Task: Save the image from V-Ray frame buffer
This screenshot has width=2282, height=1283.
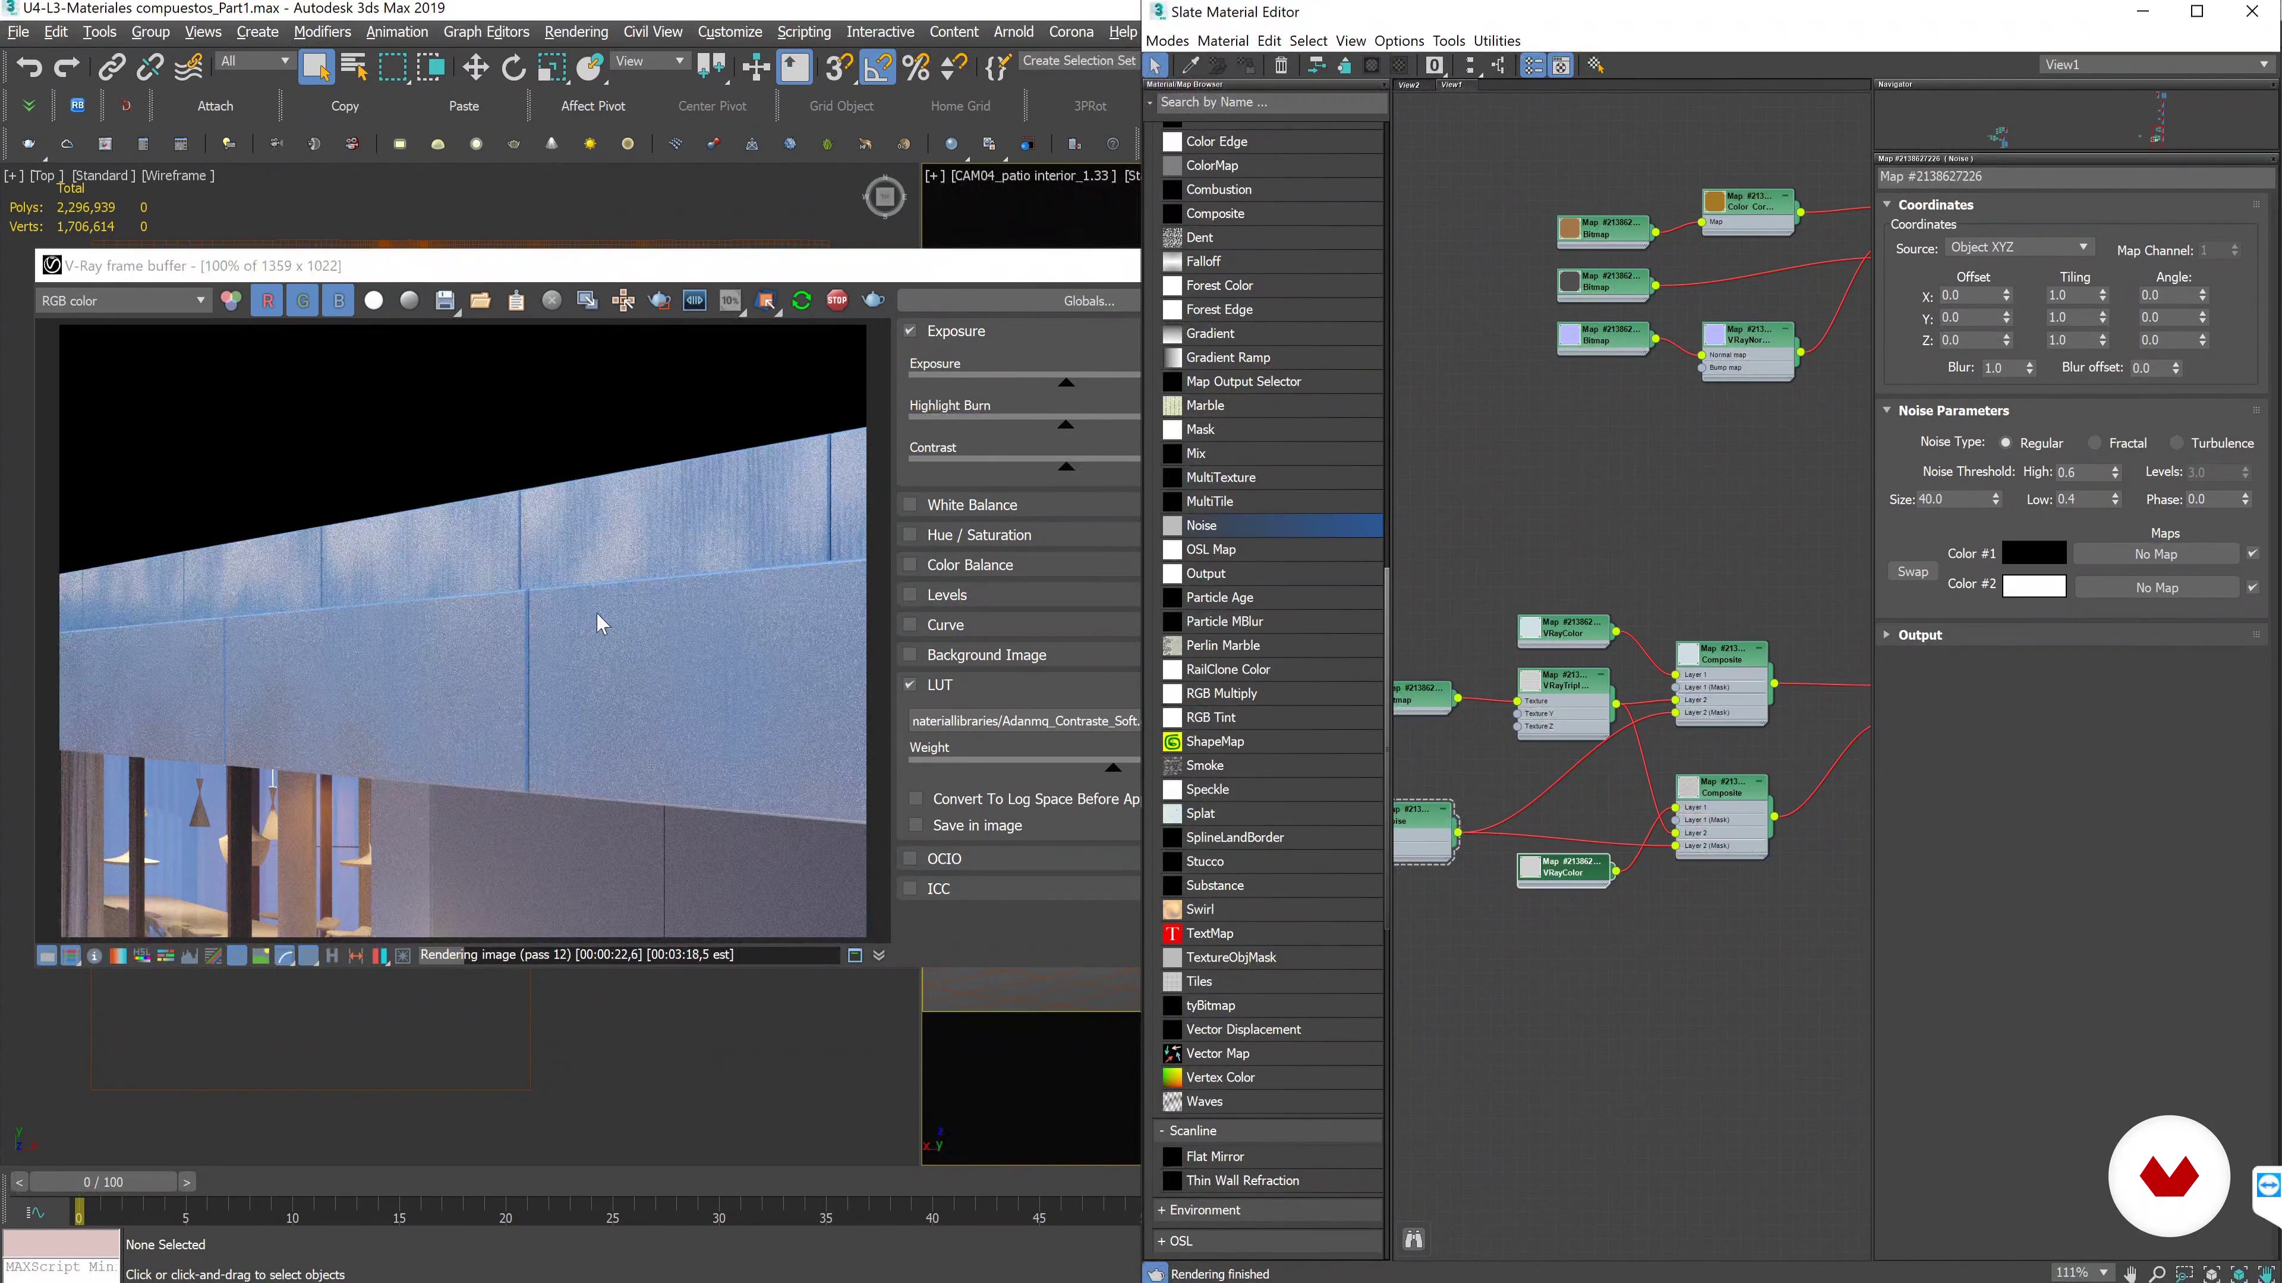Action: 446,301
